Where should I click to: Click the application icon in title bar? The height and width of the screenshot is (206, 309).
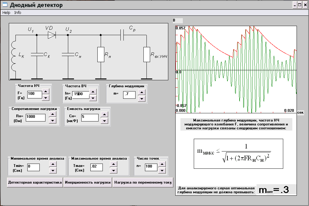click(x=5, y=5)
